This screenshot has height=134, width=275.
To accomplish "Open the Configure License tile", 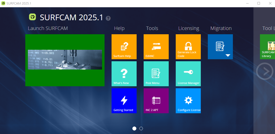I will [x=188, y=101].
